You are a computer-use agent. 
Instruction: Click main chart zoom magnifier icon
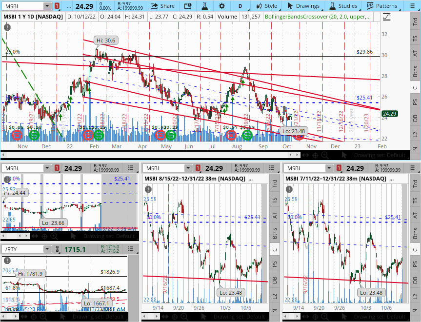(x=324, y=155)
